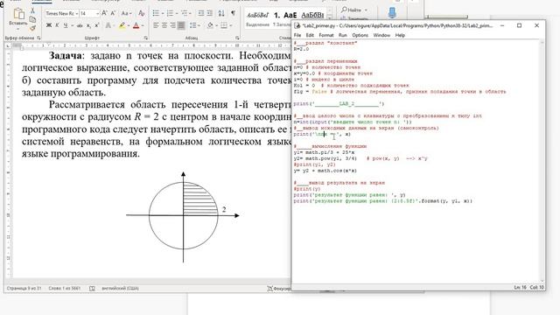Open the Help menu in IDLE
Viewport: 560px width, 315px height.
pos(400,35)
